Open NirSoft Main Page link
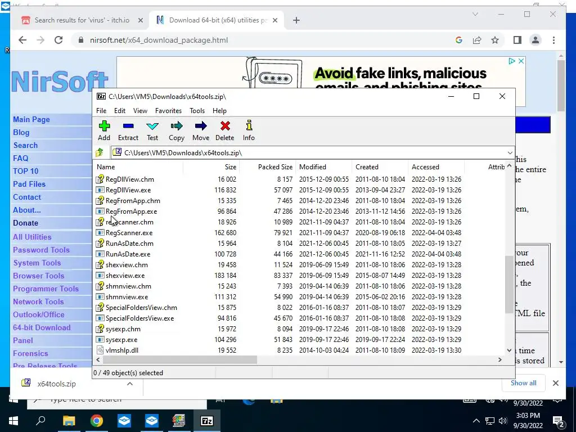Viewport: 576px width, 432px height. coord(31,119)
